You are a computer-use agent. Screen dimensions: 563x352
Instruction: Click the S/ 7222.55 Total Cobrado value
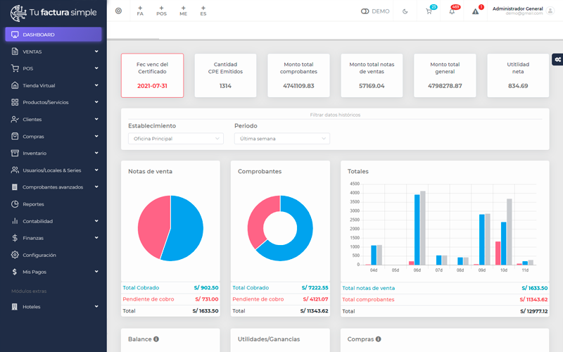point(315,288)
